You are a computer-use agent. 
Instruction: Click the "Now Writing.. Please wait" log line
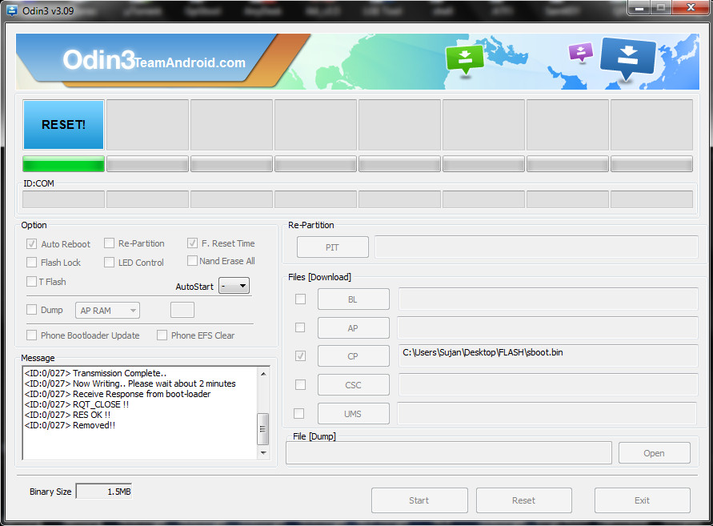tap(130, 383)
